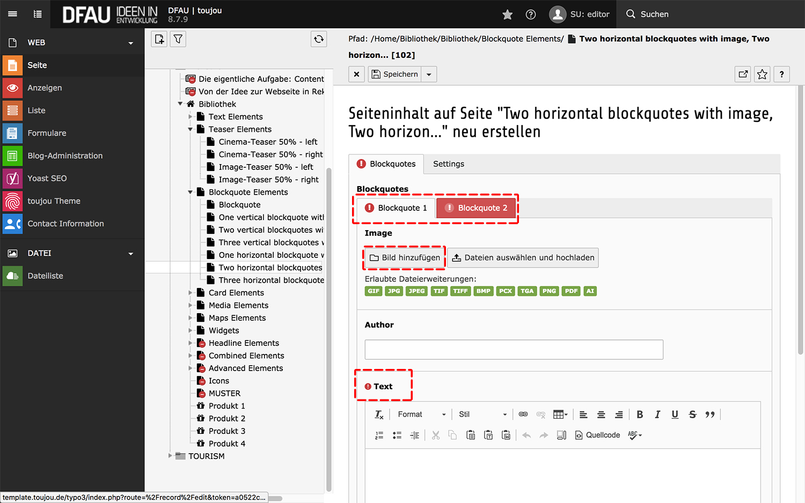Image resolution: width=805 pixels, height=503 pixels.
Task: Insert a bulleted list
Action: [397, 435]
